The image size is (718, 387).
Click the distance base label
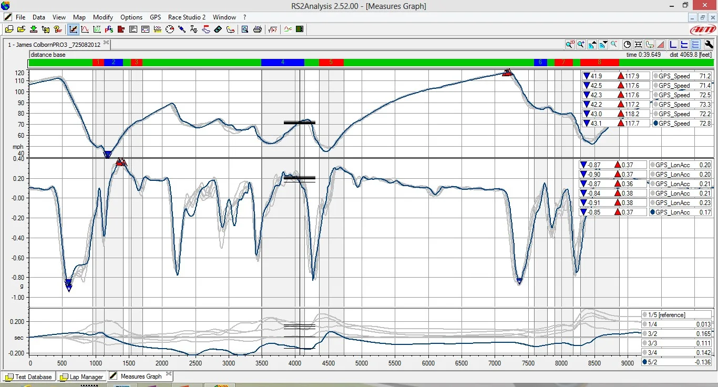(48, 55)
